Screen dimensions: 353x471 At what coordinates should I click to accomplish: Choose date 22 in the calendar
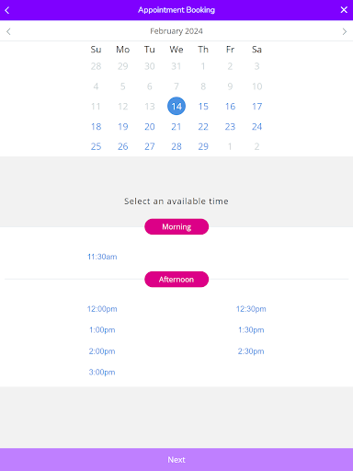(203, 127)
